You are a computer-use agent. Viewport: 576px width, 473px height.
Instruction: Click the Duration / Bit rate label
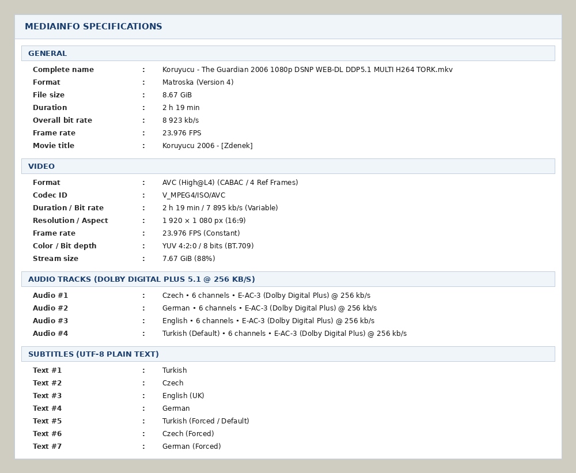pos(69,207)
